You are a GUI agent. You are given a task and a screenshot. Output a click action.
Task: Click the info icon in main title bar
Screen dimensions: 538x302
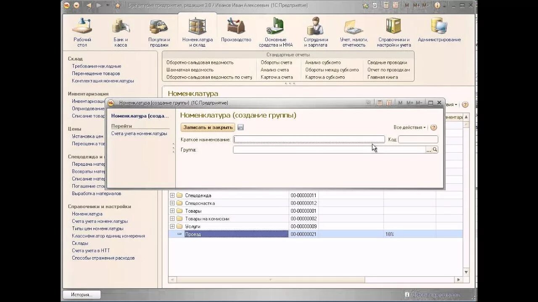pyautogui.click(x=438, y=5)
